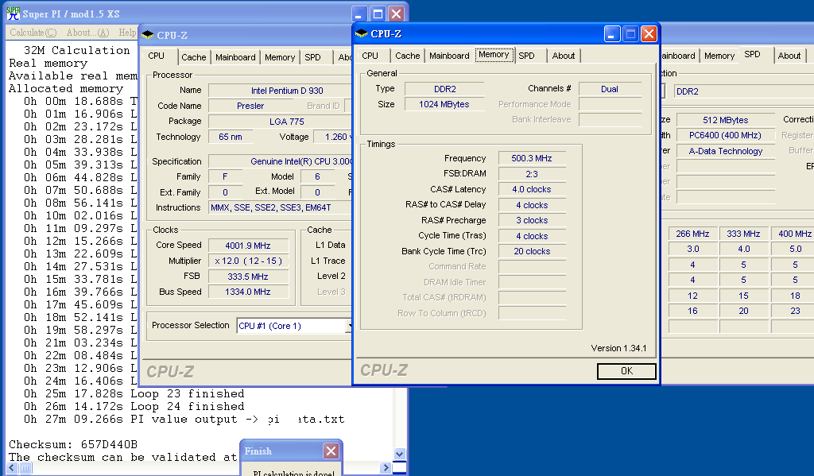Select Cache tab in left CPU-Z window

(194, 57)
